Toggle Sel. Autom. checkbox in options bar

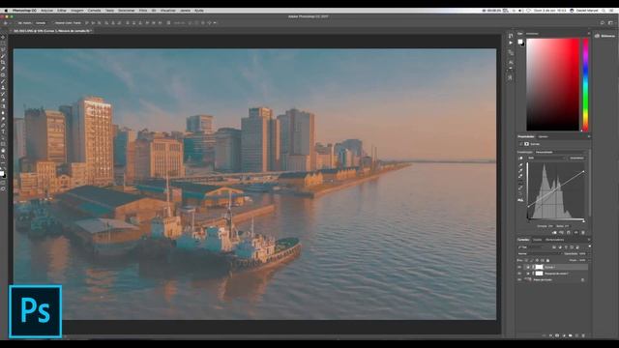15,23
